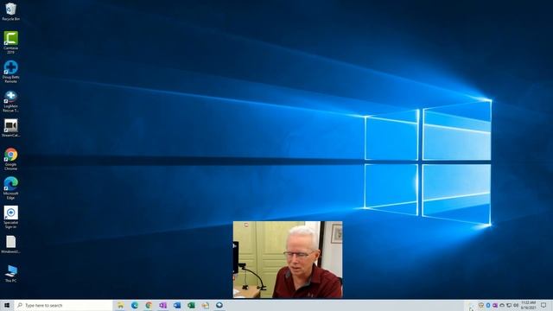Open the Windows Start menu

click(x=7, y=305)
